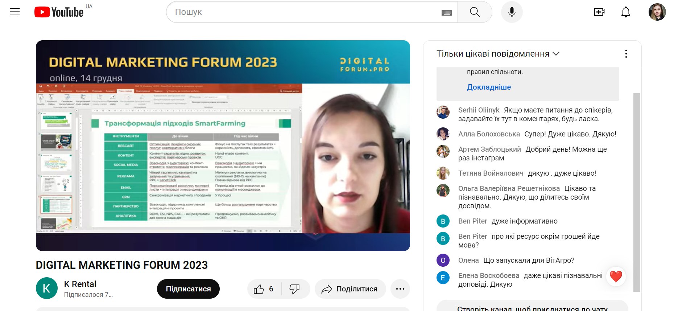Open Елена Воскобоева's avatar in chat
Viewport: 674px width, 311px height.
click(443, 278)
